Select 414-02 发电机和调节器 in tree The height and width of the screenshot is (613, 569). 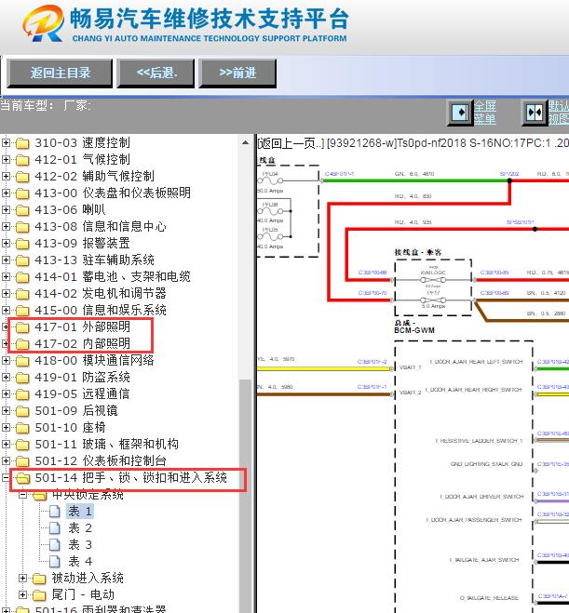tap(101, 293)
